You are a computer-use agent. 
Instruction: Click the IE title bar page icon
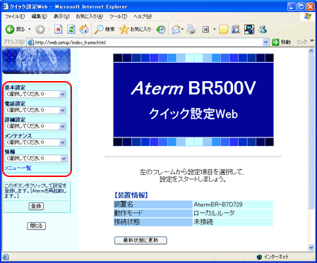coord(5,6)
